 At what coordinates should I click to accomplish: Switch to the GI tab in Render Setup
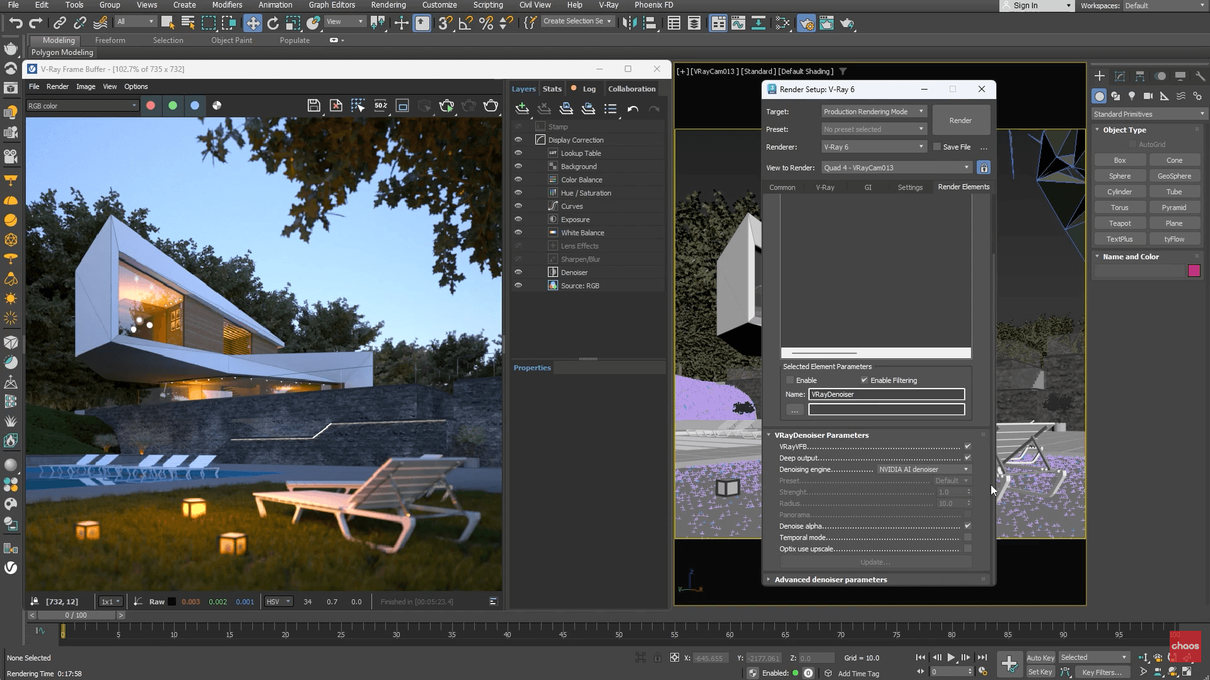868,187
